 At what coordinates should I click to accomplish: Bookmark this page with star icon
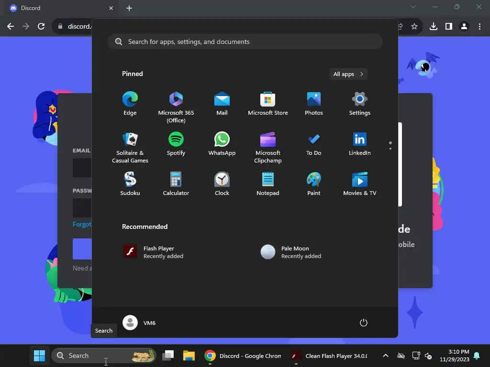(414, 26)
